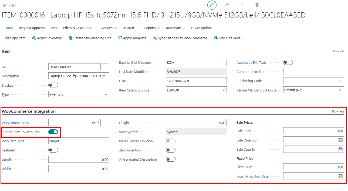Click the Sale Price input field
Screen dimensions: 348x191
(x=314, y=131)
